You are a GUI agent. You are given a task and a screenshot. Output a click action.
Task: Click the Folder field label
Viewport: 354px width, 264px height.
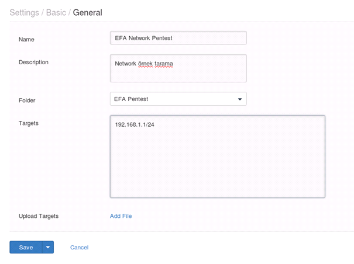pyautogui.click(x=27, y=100)
